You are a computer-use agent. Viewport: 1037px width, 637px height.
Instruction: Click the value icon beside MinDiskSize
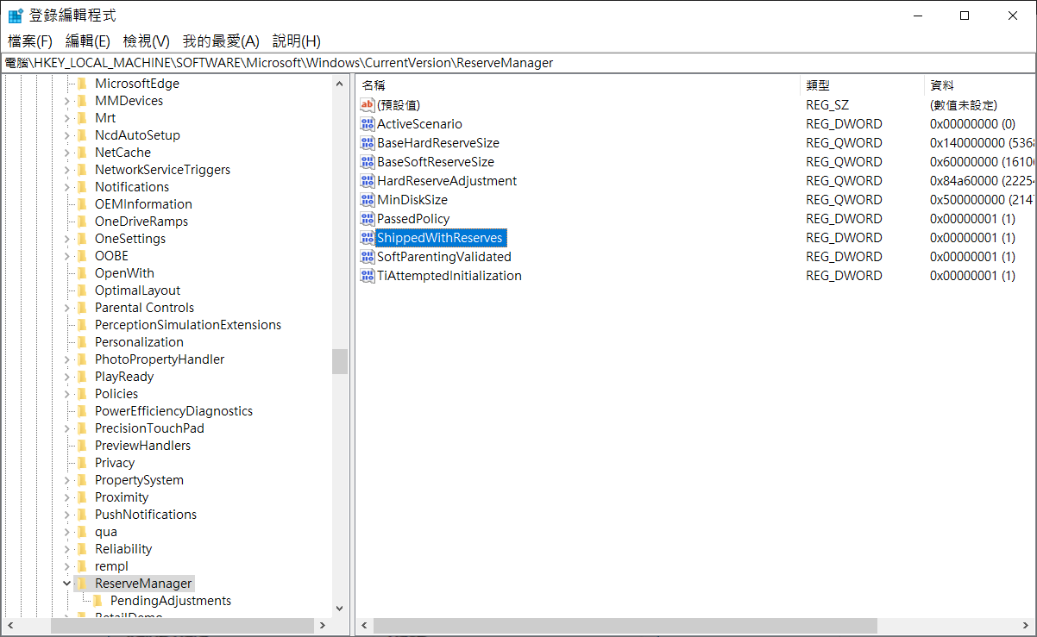coord(368,200)
